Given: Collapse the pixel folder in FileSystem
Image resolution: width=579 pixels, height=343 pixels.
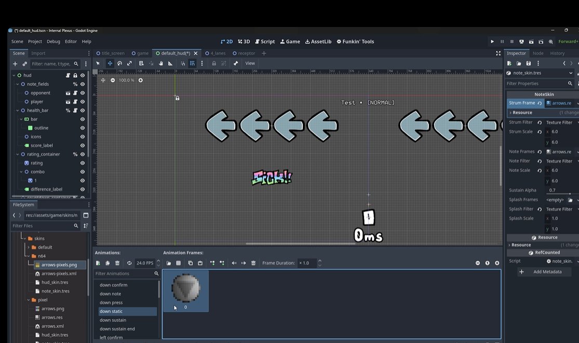Looking at the screenshot, I should [x=29, y=300].
